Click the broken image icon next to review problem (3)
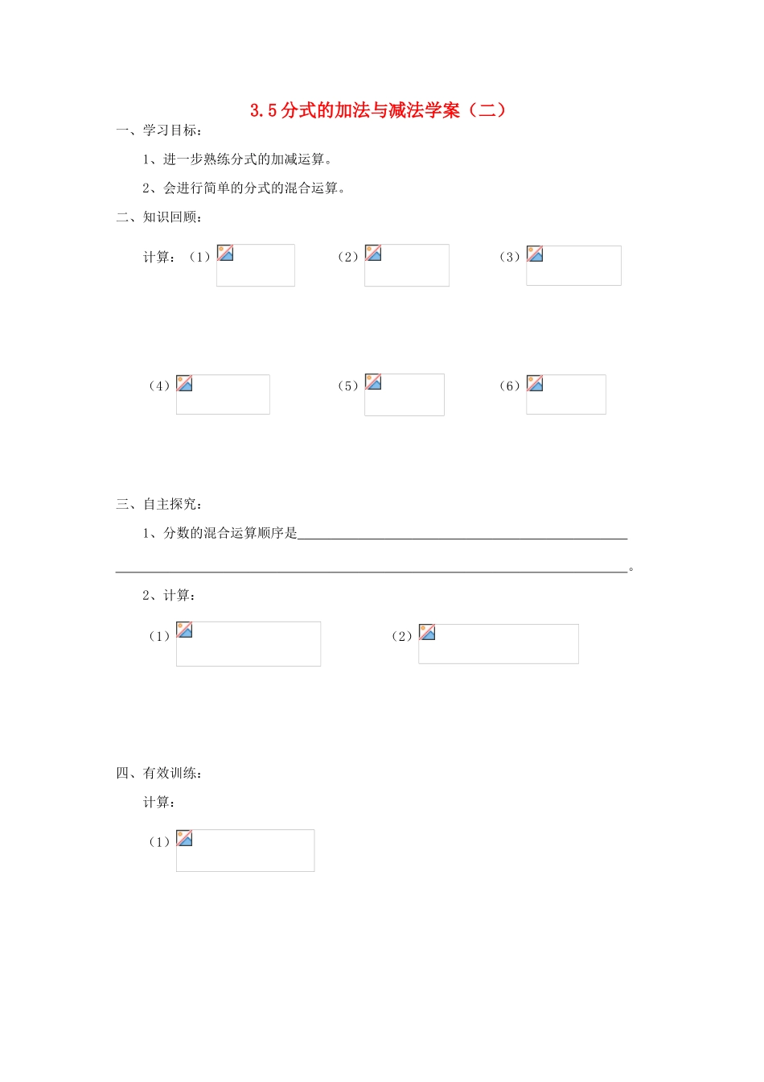This screenshot has width=764, height=1082. pos(535,254)
